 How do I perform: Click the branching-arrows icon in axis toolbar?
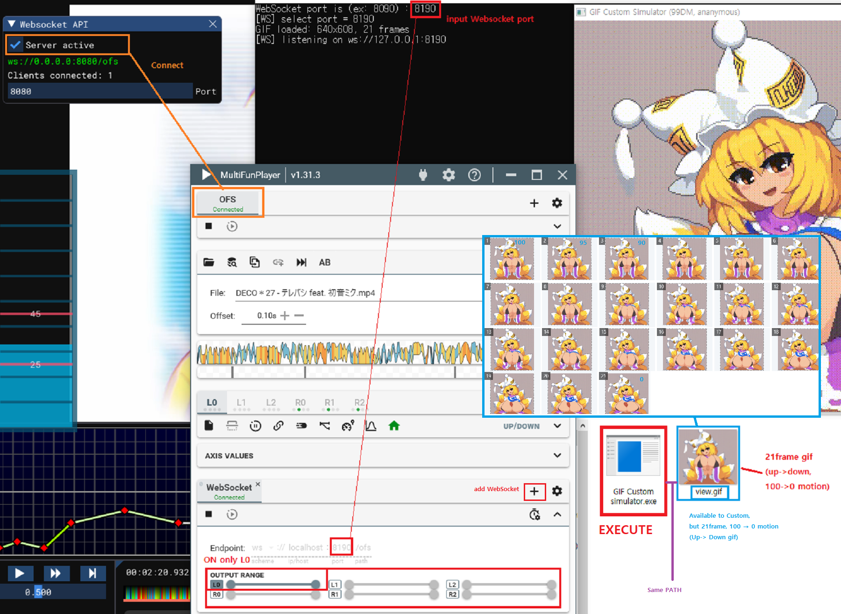325,426
